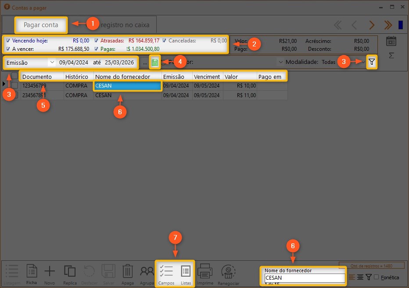Click the Nome do fornecedor search field
The height and width of the screenshot is (288, 409).
pos(305,278)
